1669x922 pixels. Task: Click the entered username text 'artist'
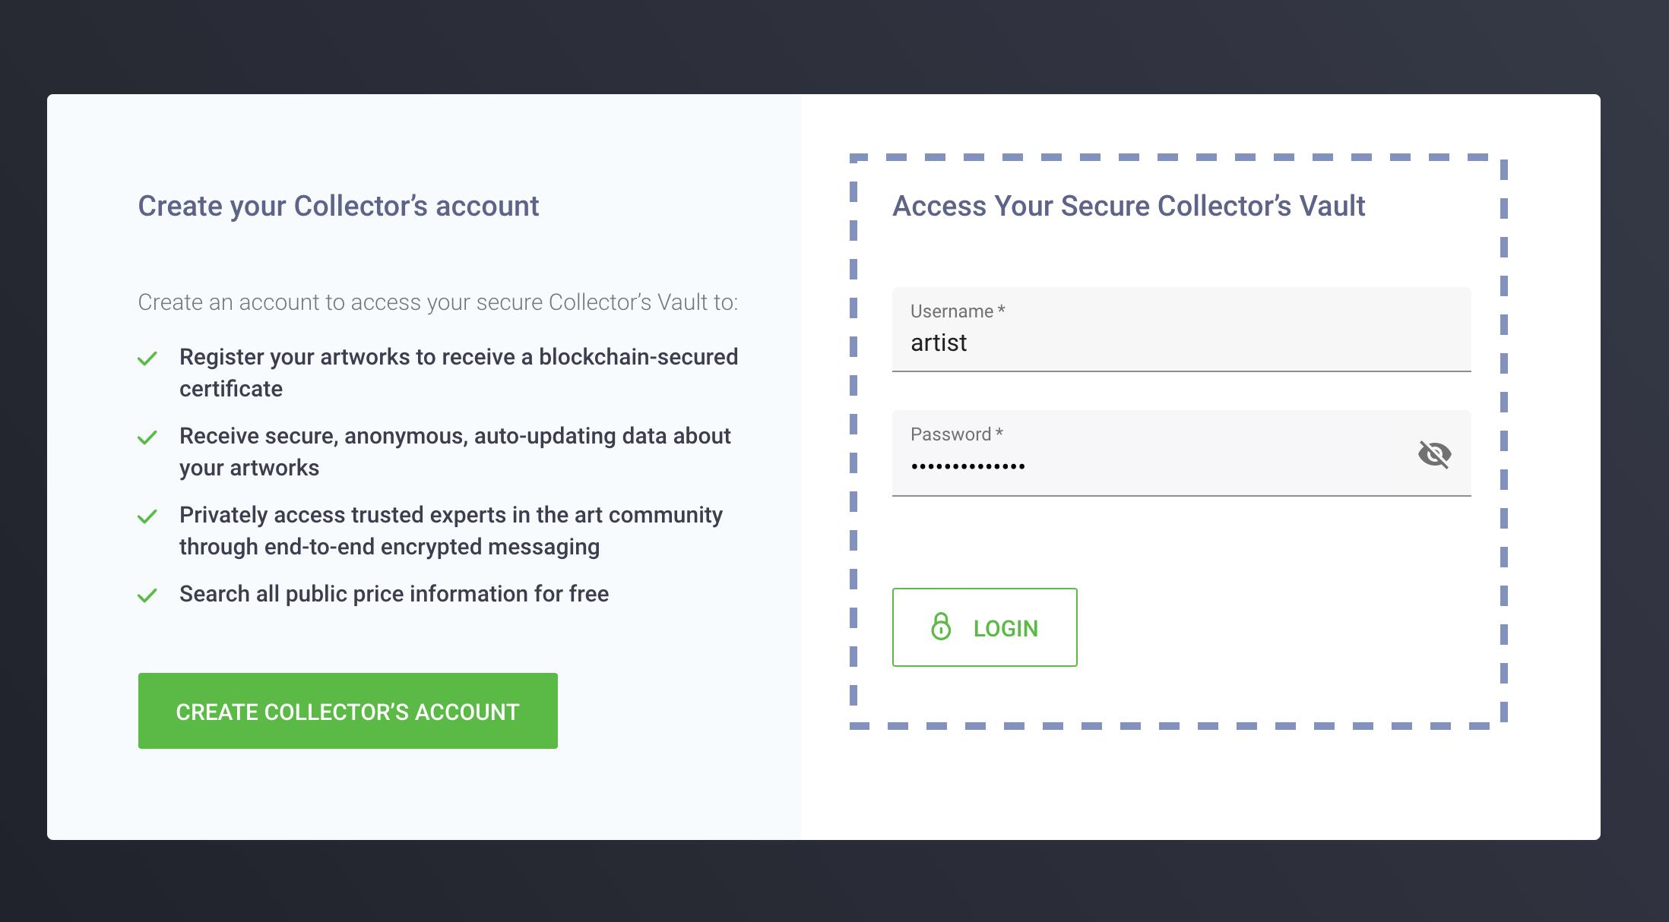pos(939,343)
